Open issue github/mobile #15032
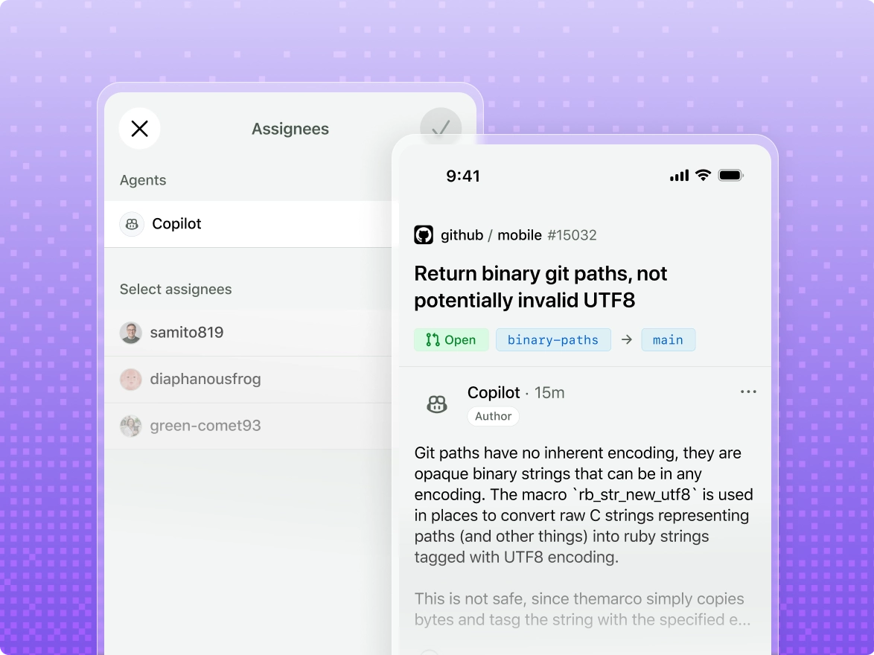874x655 pixels. click(519, 234)
